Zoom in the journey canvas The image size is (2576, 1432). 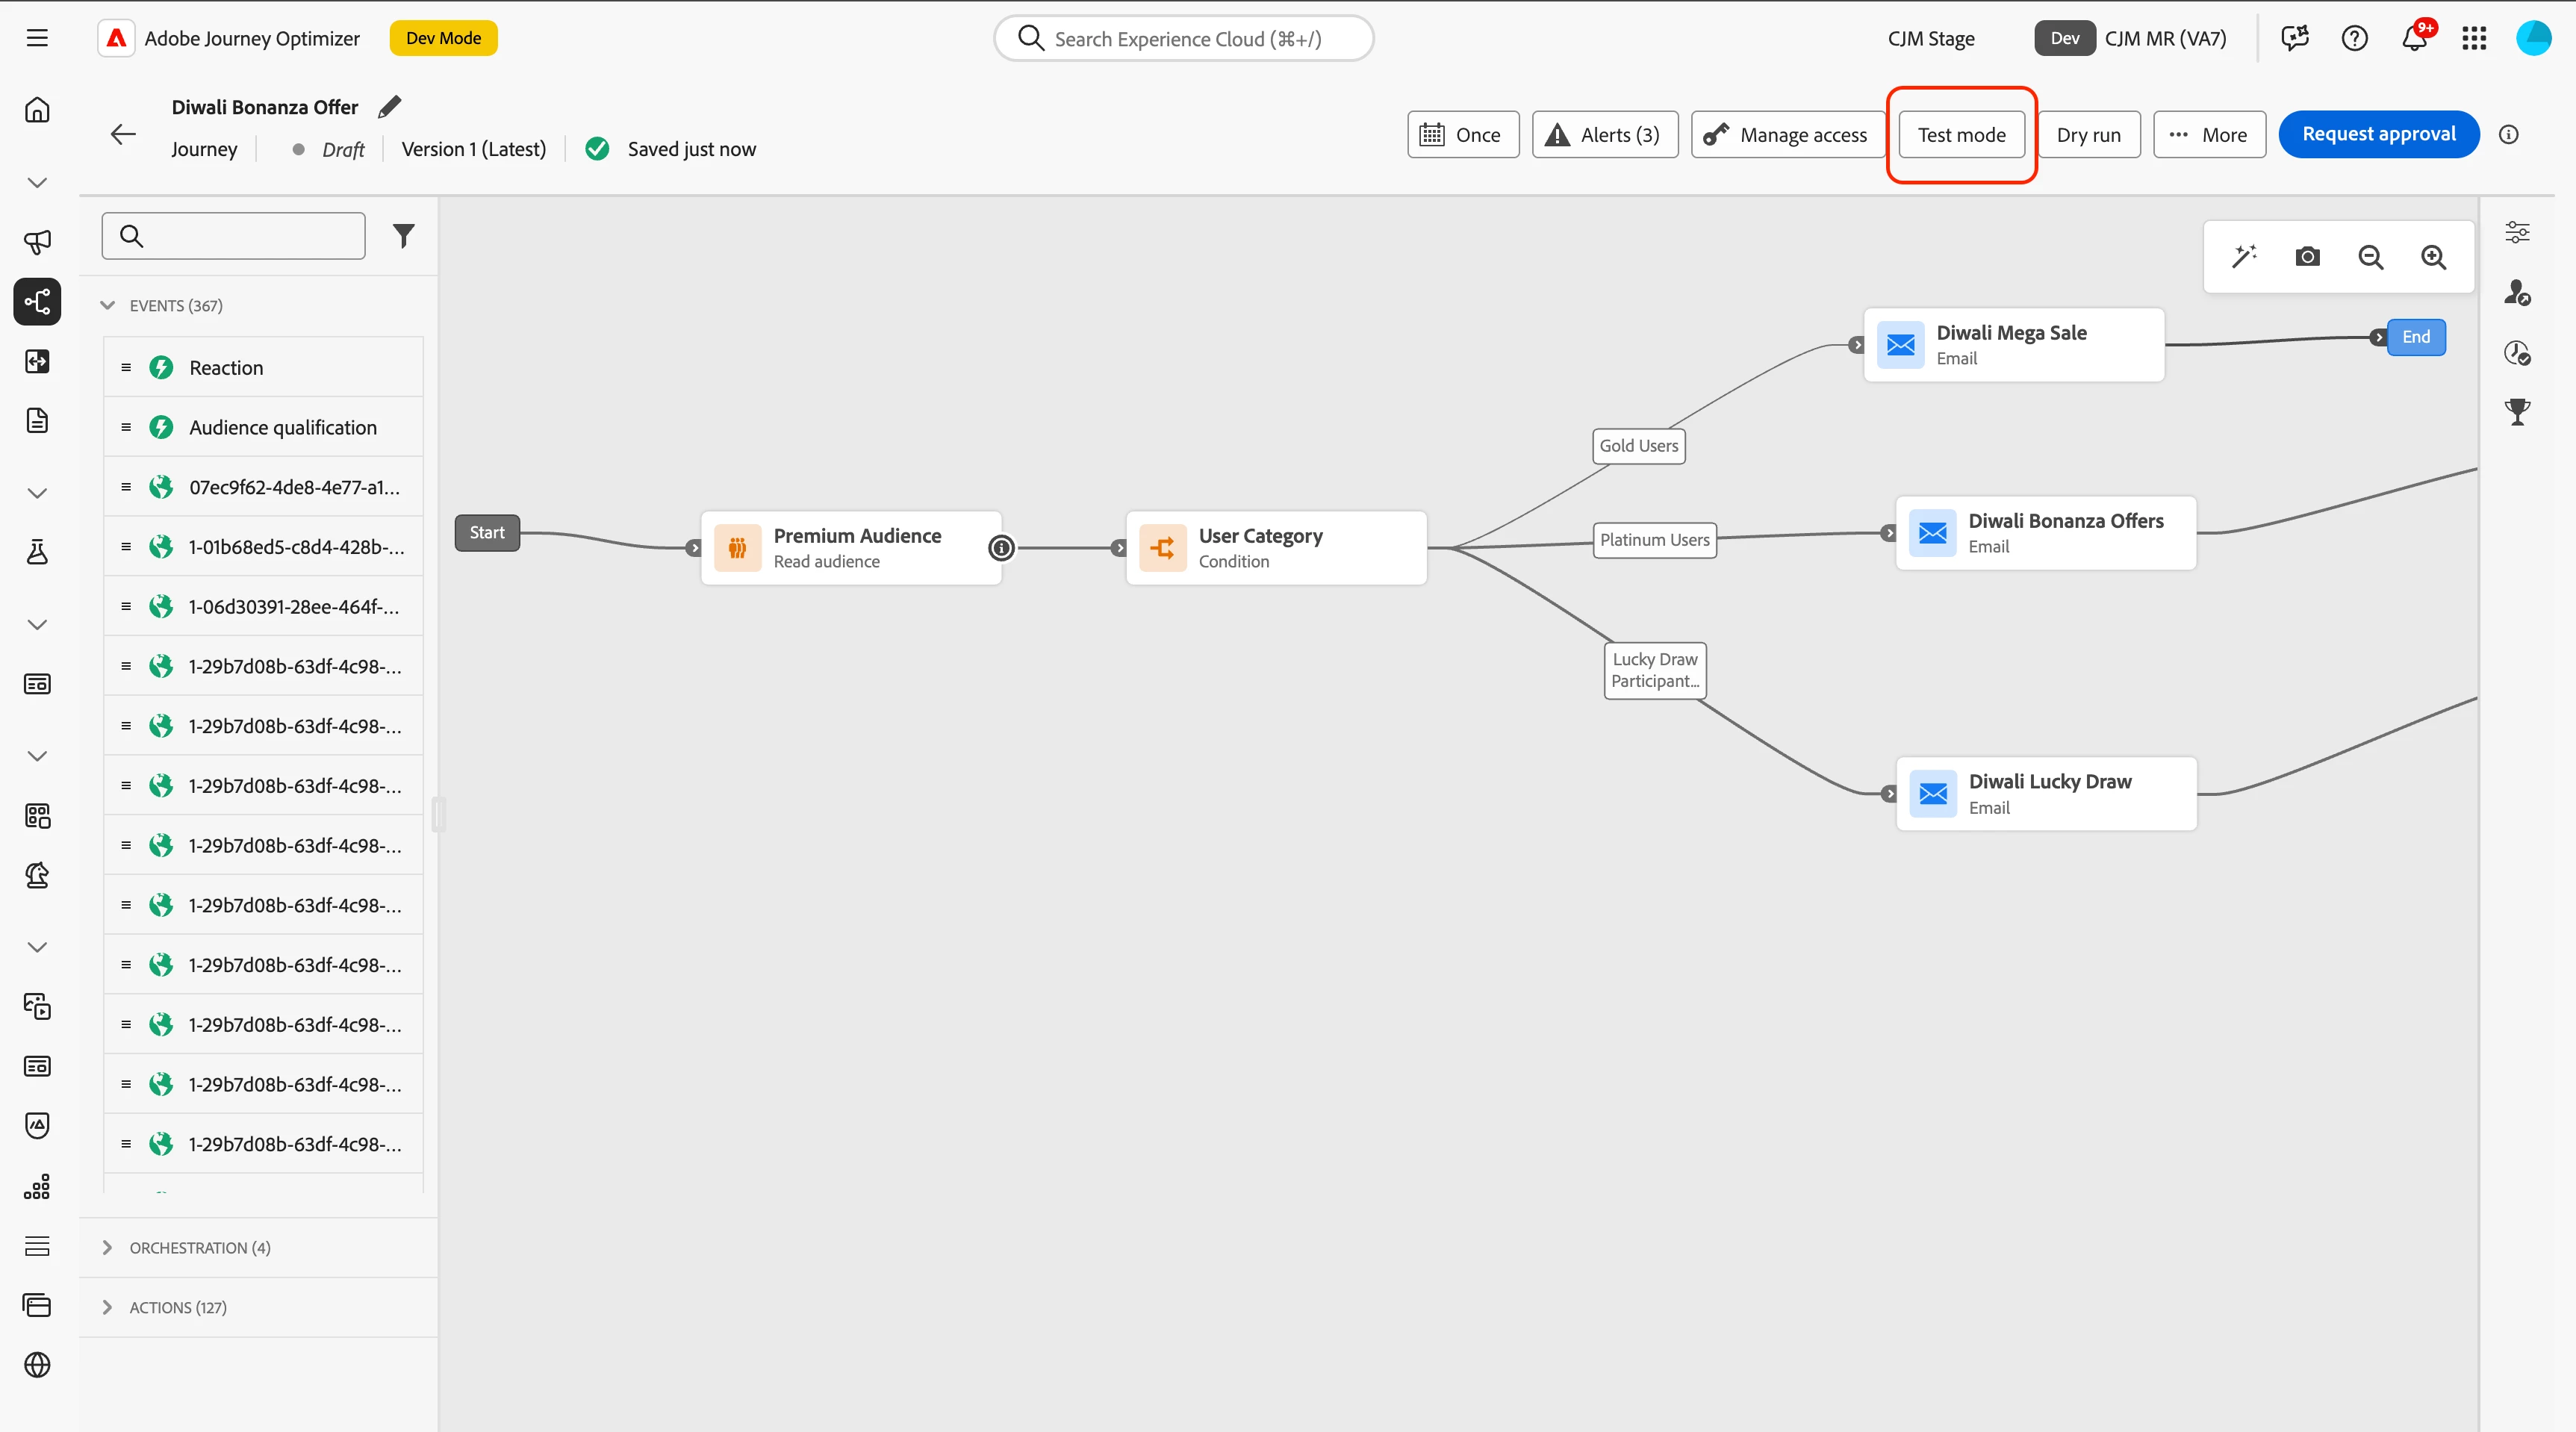(2433, 257)
